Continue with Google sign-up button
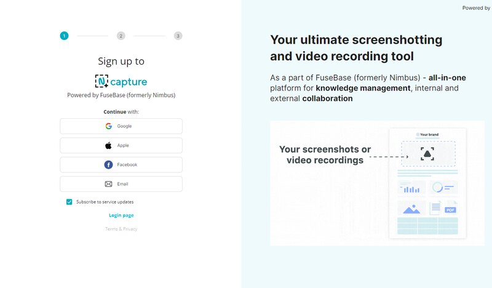Viewport: 492px width, 288px height. coord(121,126)
